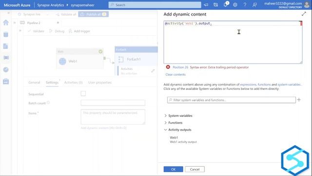Click the Publish all button

(93, 14)
